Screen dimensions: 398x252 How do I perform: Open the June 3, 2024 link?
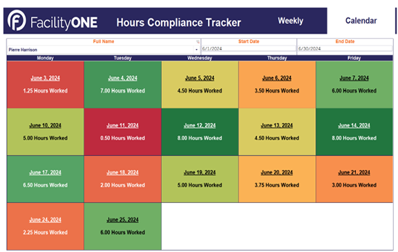pyautogui.click(x=45, y=78)
